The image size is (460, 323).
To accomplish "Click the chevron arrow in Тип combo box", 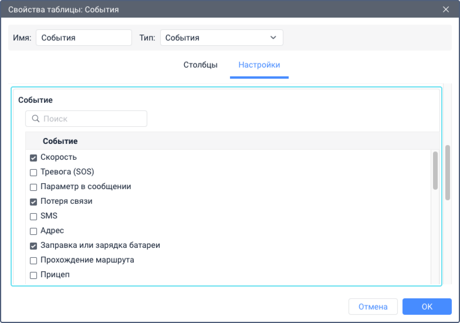I will tap(273, 38).
